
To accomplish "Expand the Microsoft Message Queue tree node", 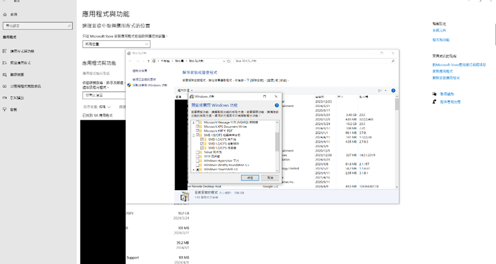I will pyautogui.click(x=193, y=123).
